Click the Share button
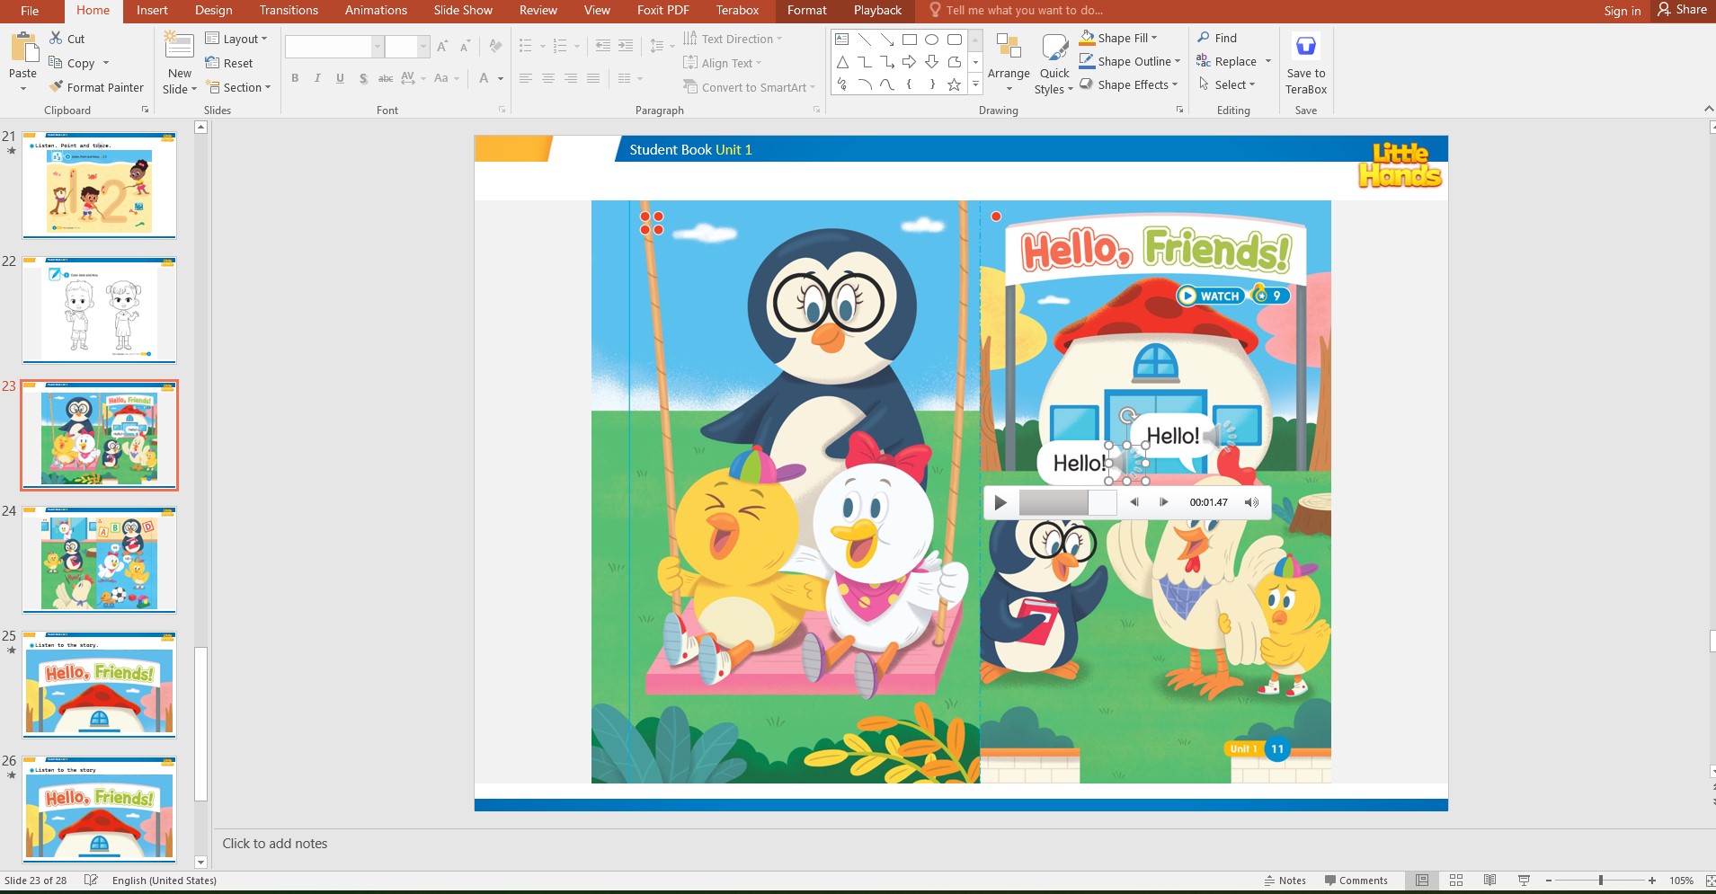The width and height of the screenshot is (1716, 894). (x=1682, y=10)
